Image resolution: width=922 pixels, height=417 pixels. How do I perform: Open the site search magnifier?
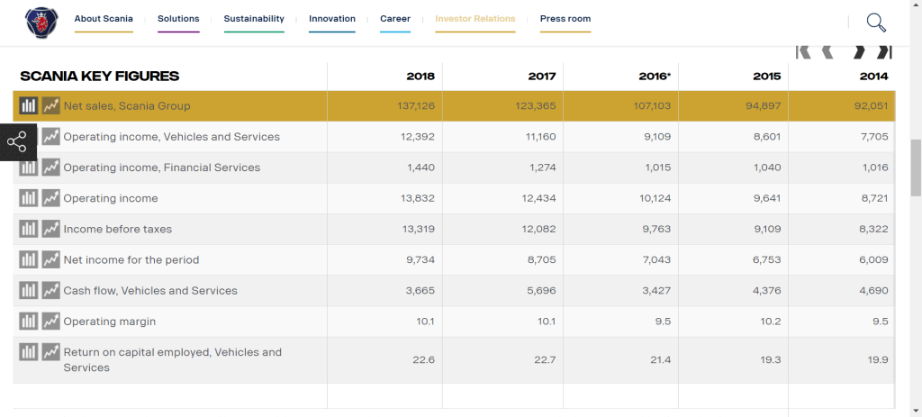click(875, 23)
